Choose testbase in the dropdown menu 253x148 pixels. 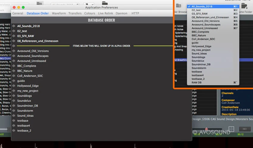click(x=213, y=72)
